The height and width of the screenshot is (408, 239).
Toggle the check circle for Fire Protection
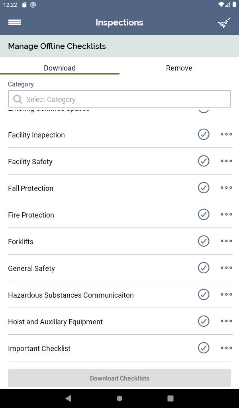point(204,214)
